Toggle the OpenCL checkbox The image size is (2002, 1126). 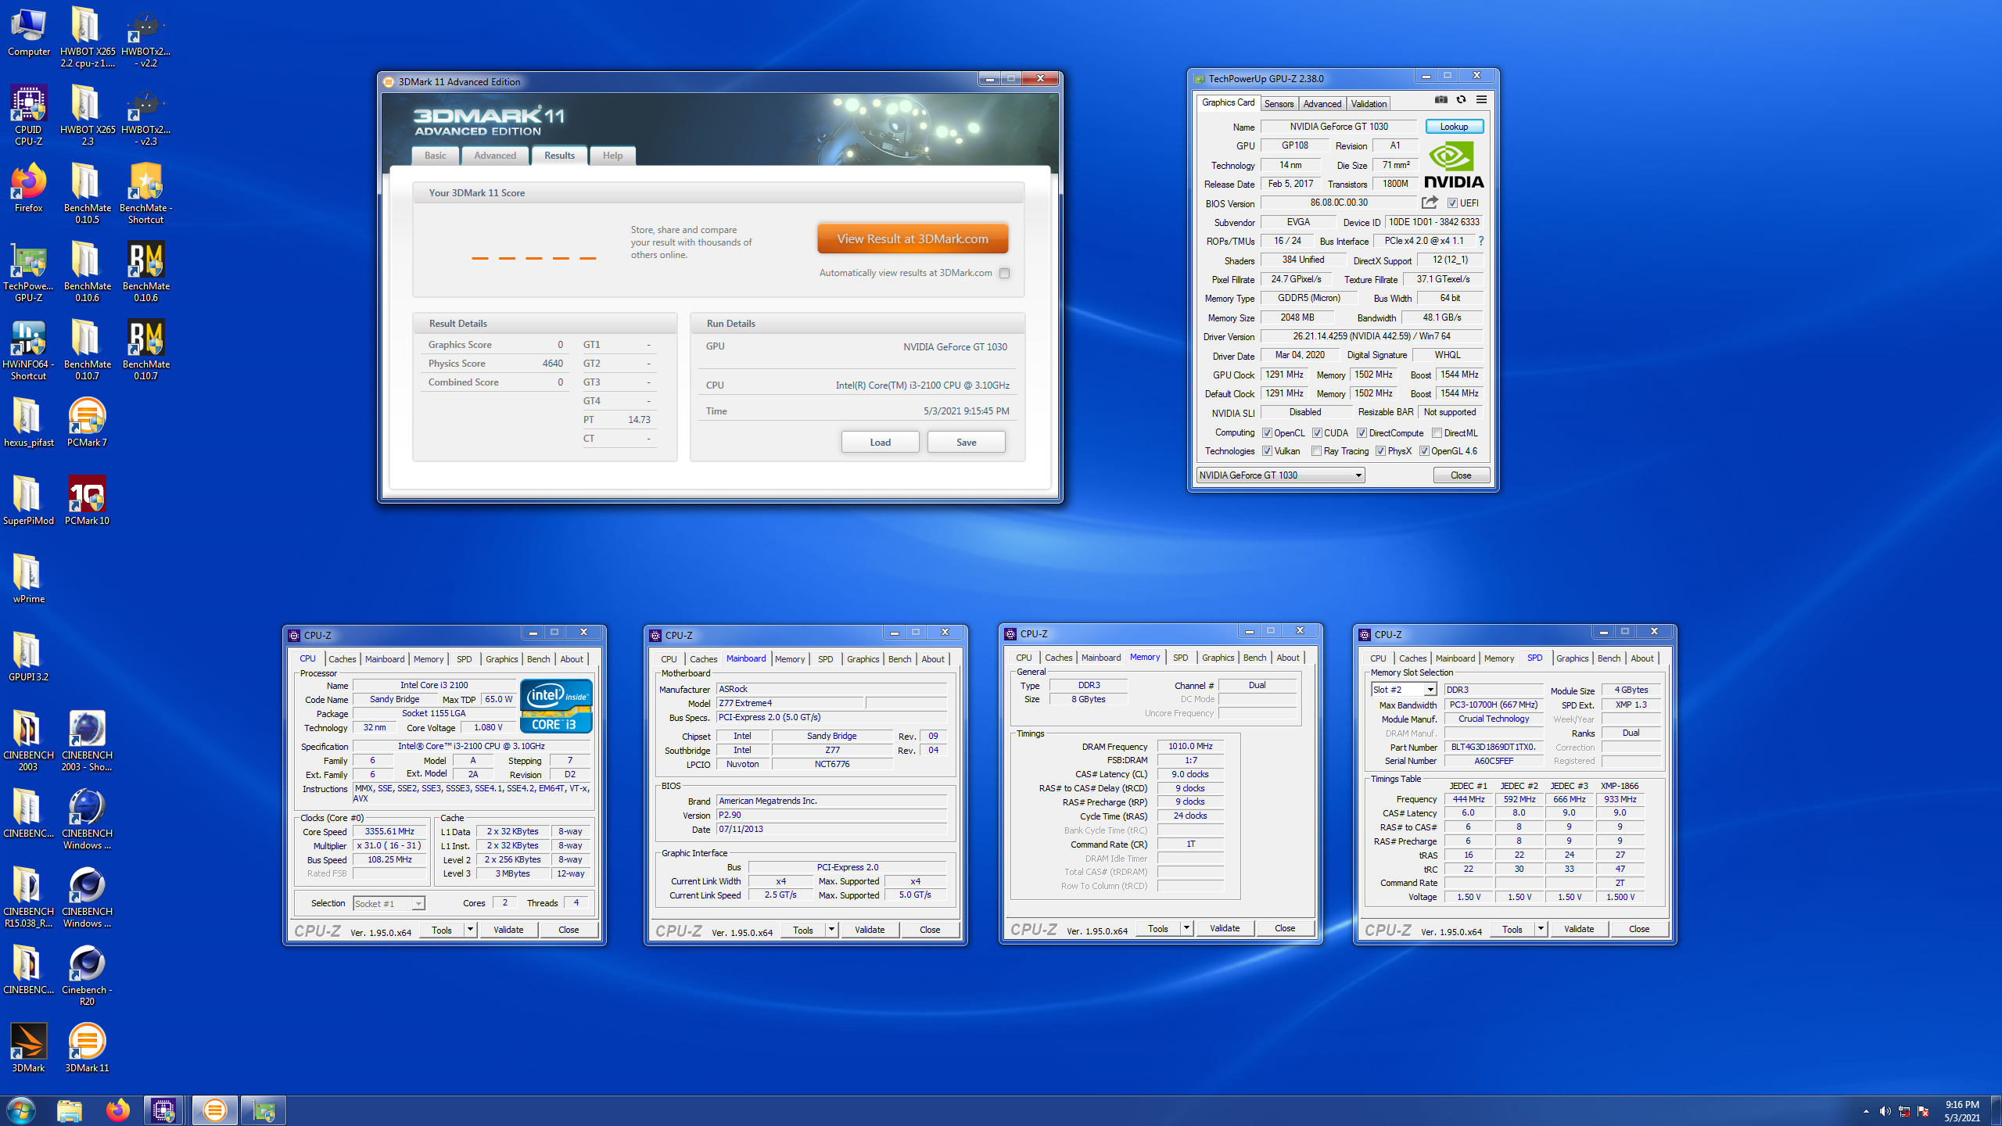(x=1267, y=433)
